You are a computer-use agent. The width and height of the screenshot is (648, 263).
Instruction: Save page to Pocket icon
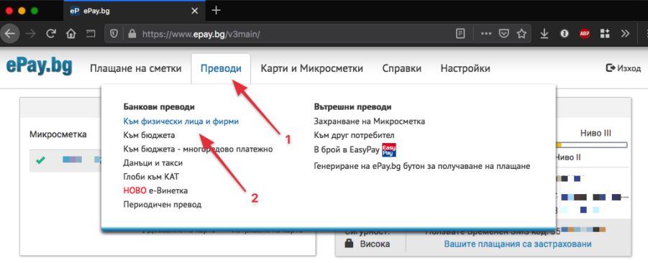pos(503,34)
